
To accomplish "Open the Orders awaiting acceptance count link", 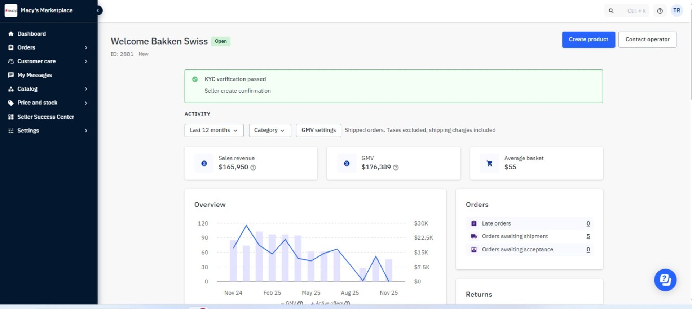I will point(588,250).
